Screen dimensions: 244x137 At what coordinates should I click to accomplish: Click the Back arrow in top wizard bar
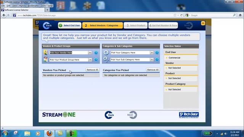click(x=47, y=25)
